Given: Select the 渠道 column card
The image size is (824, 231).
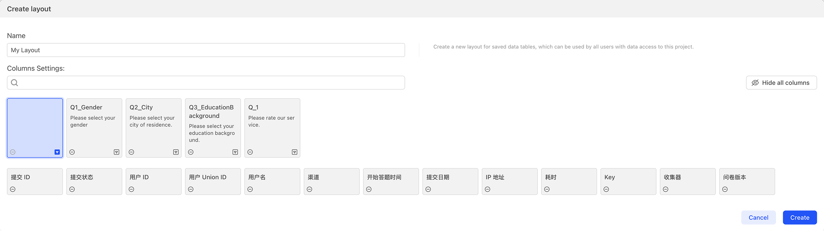Looking at the screenshot, I should [332, 181].
